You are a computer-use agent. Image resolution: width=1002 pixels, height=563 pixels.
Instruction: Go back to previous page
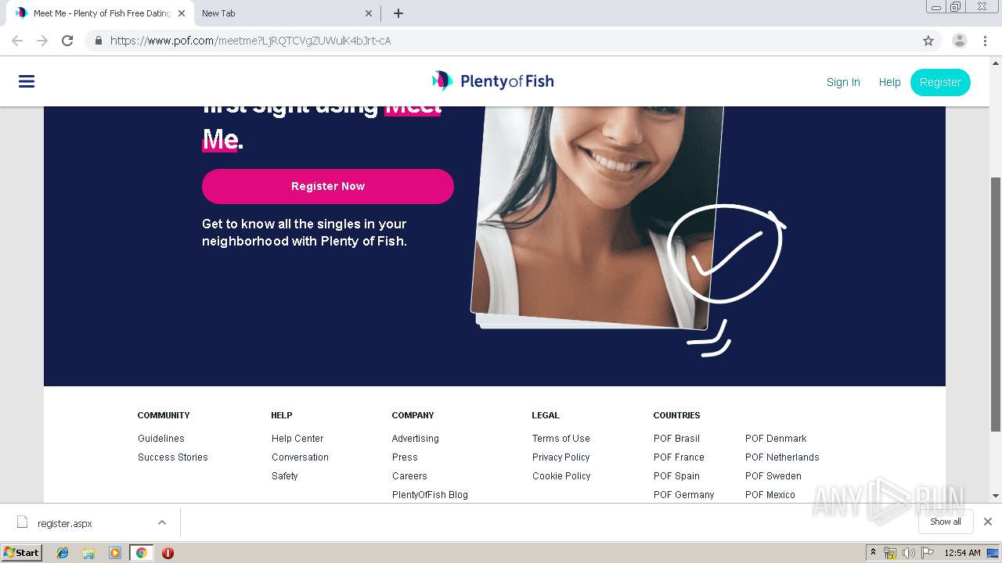[17, 41]
